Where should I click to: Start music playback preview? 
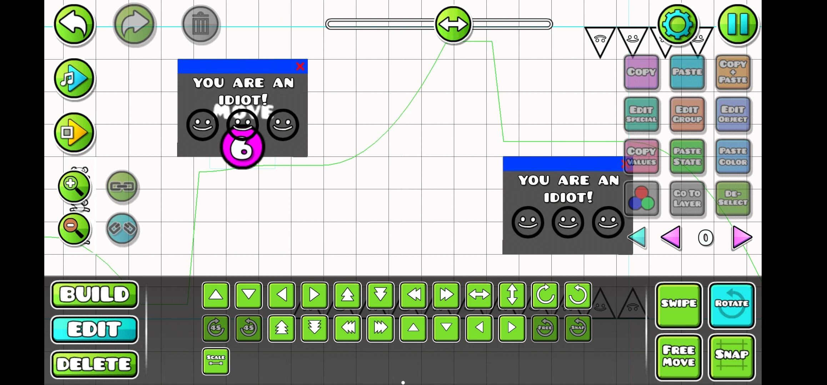pyautogui.click(x=74, y=78)
